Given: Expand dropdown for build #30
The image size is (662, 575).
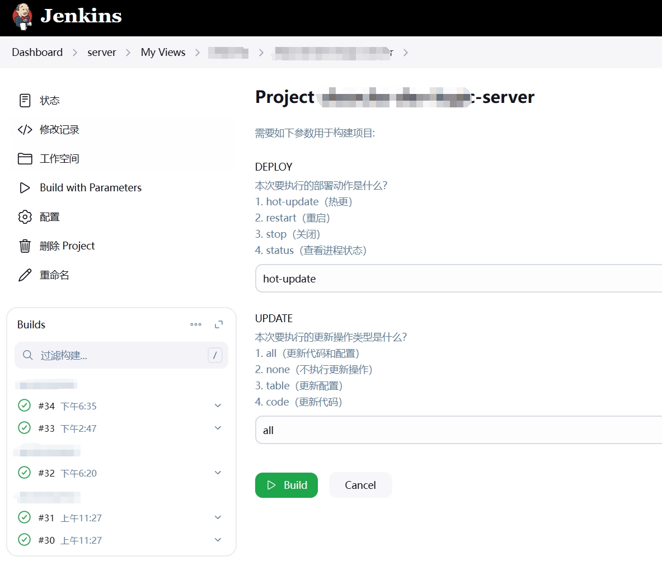Looking at the screenshot, I should 218,540.
